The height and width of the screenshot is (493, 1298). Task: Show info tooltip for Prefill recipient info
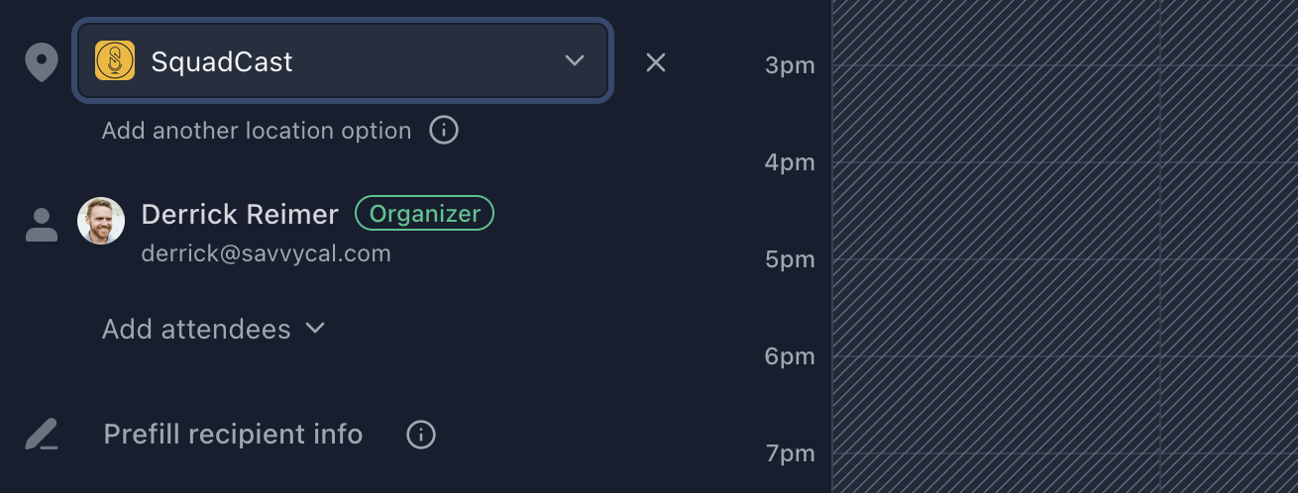pos(421,435)
